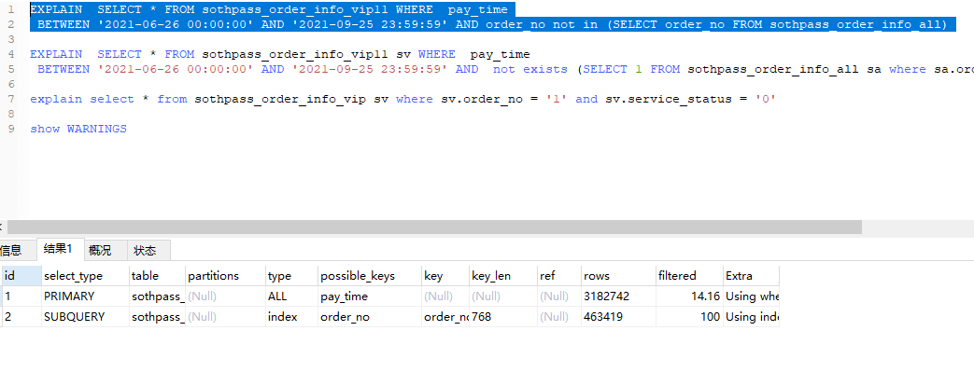Click the order_no key cell in the SUBQUERY row
The height and width of the screenshot is (386, 974).
tap(445, 316)
